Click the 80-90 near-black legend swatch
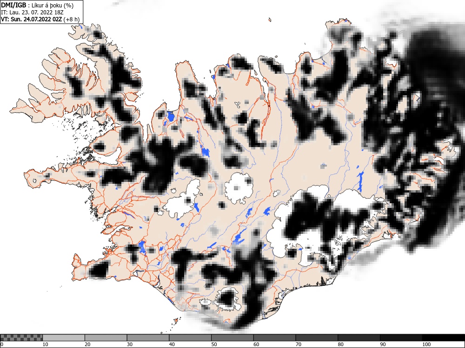The image size is (465, 348). pos(359,338)
